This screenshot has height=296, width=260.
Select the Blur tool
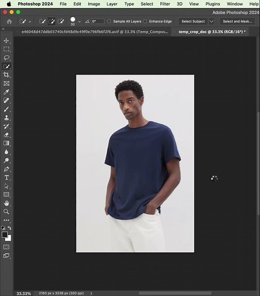[x=6, y=152]
